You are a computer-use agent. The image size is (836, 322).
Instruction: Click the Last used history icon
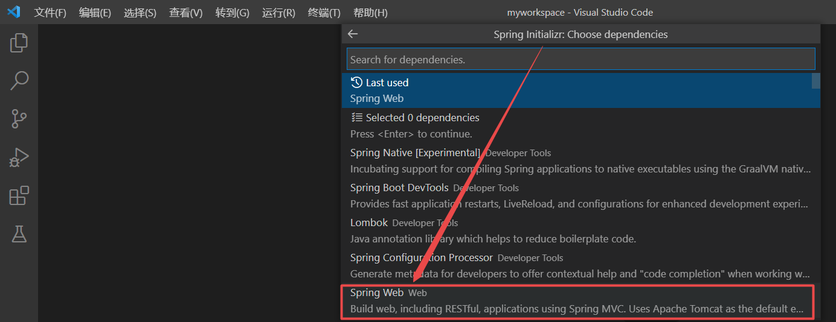pyautogui.click(x=356, y=83)
